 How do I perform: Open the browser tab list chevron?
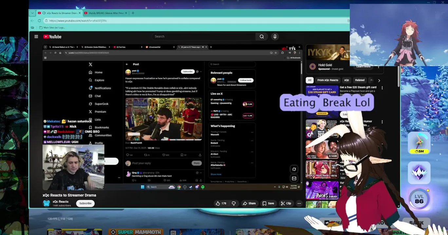coord(32,13)
